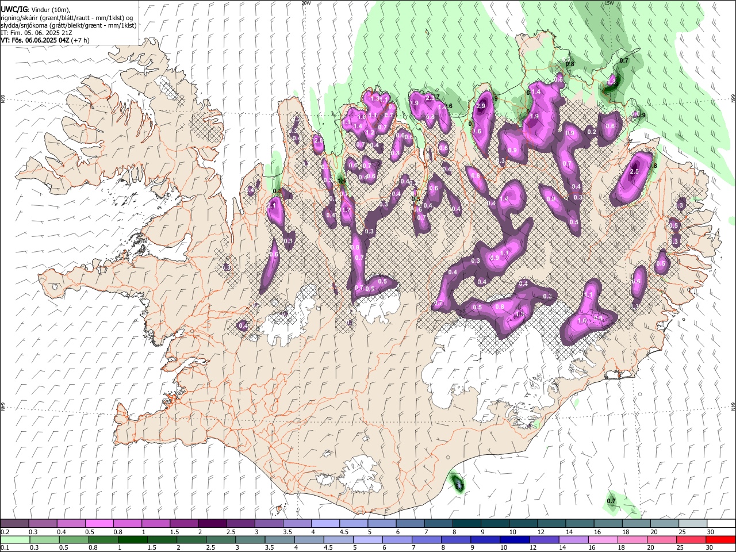
Task: Click the slydda/snjókoma legend description line
Action: pyautogui.click(x=68, y=25)
